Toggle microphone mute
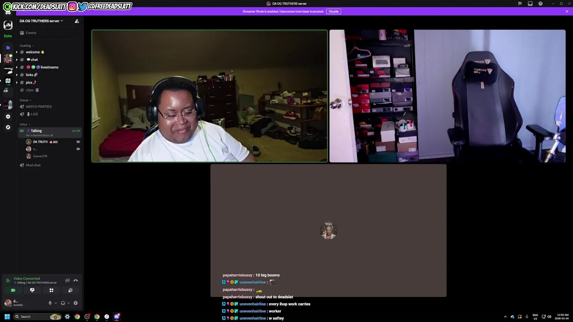 [x=50, y=303]
